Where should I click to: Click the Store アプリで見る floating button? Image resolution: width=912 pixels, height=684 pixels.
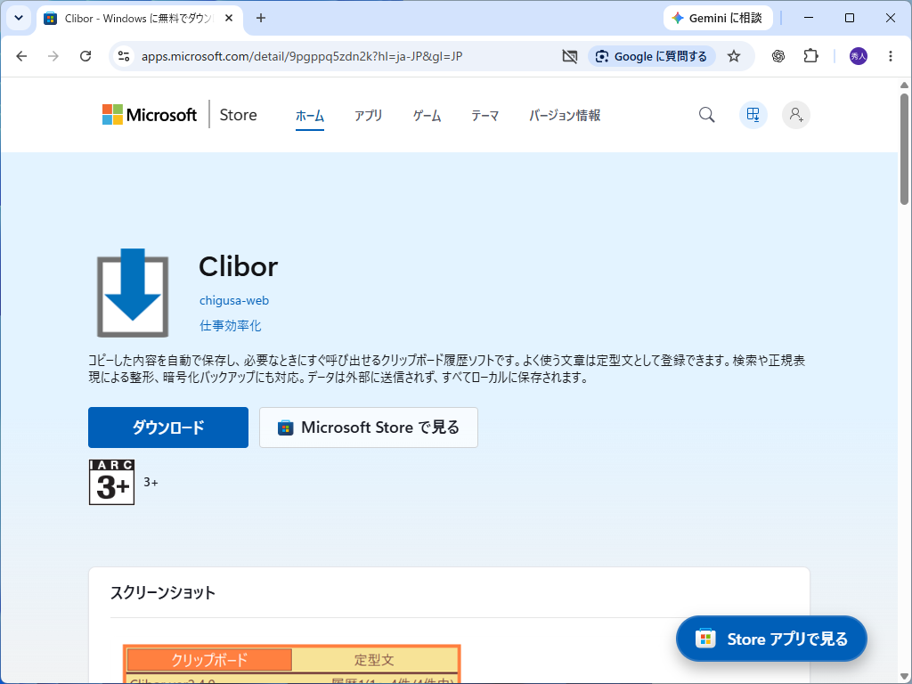[771, 639]
